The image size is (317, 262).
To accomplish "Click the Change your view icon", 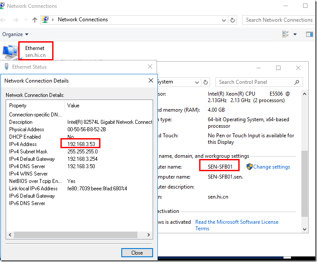I will (x=285, y=34).
